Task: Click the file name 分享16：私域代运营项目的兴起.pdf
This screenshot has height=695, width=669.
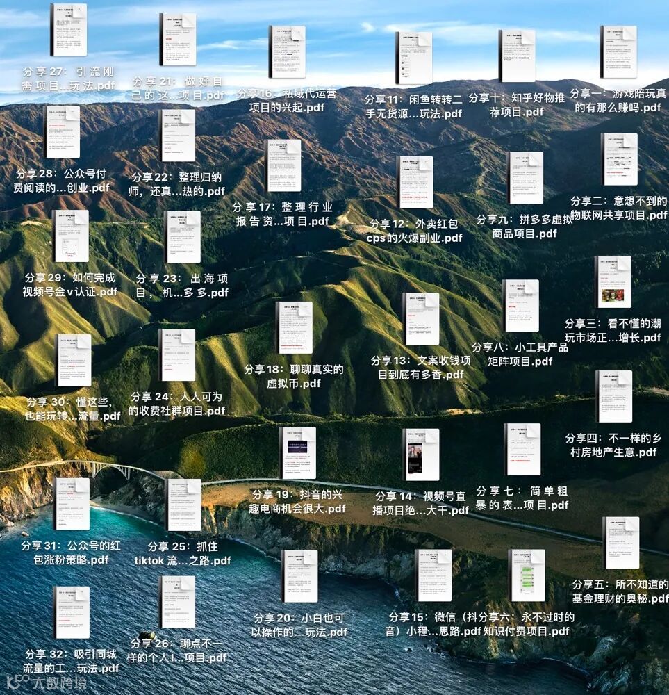Action: pyautogui.click(x=287, y=101)
